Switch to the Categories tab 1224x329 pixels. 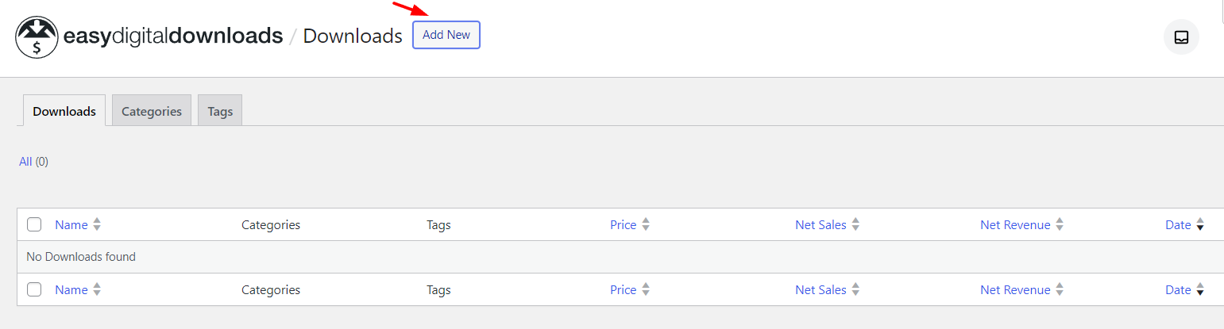152,111
